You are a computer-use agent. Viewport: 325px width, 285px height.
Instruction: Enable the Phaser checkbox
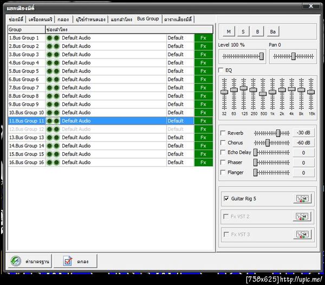223,163
